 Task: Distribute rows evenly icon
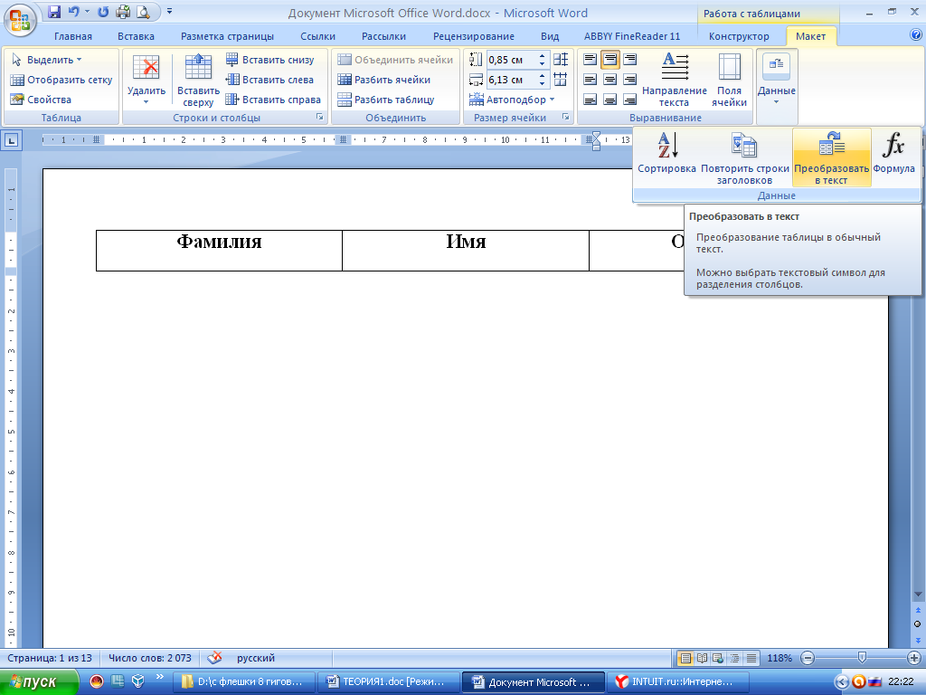[x=561, y=59]
